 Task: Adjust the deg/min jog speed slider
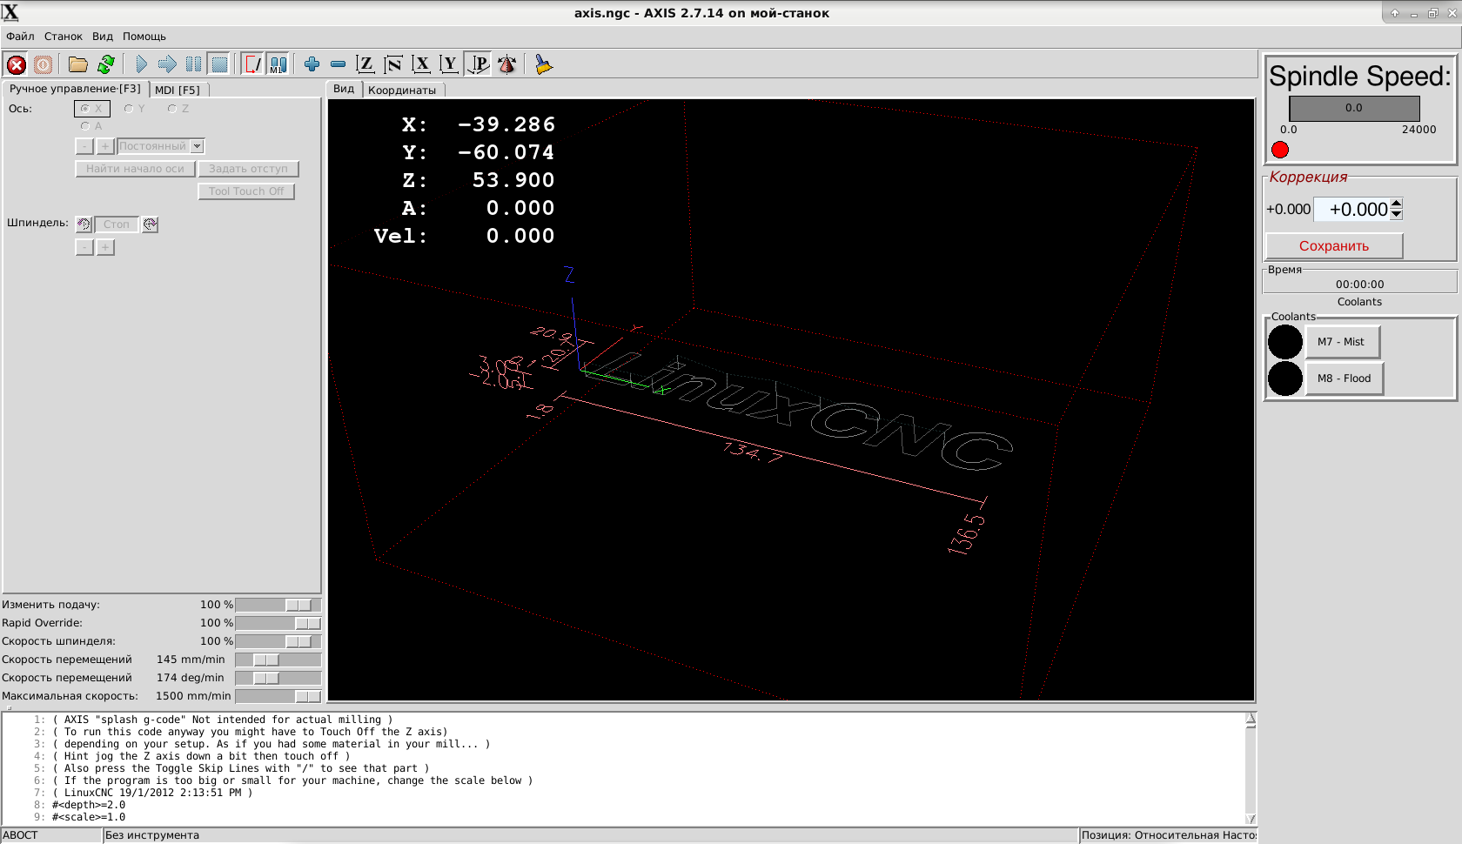278,678
